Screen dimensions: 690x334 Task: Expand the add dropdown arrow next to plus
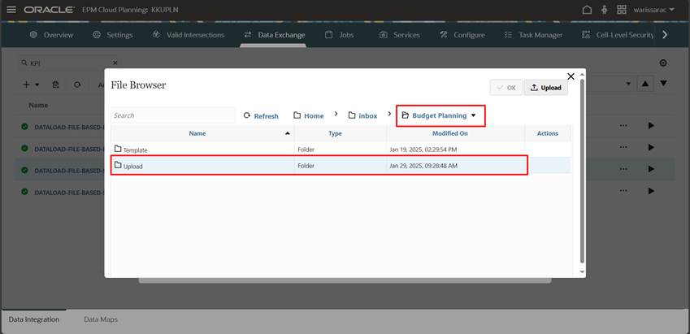[37, 85]
